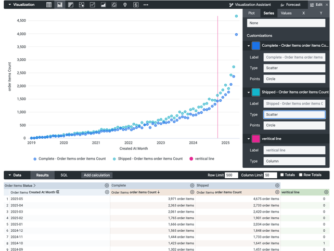Image resolution: width=334 pixels, height=251 pixels.
Task: Open Shipped order items Count gear menu
Action: pos(277,192)
